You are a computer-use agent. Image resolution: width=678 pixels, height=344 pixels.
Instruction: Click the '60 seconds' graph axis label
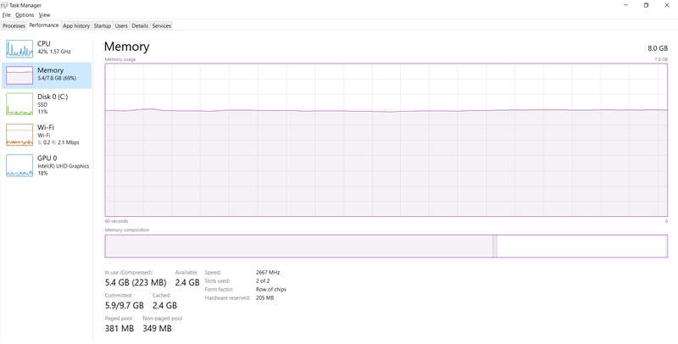pyautogui.click(x=116, y=221)
